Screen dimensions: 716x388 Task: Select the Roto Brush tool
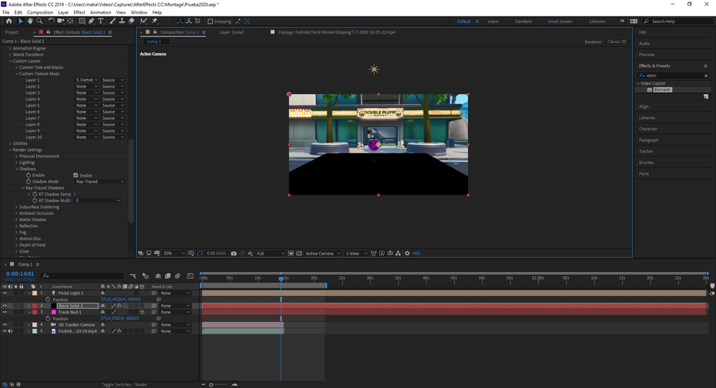pos(143,21)
